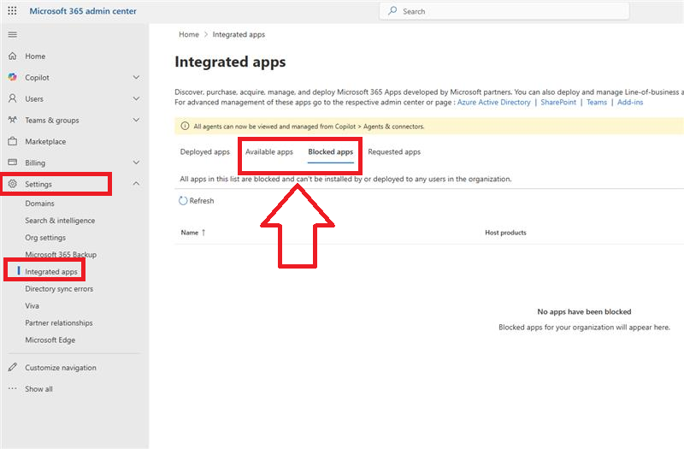Collapse the Settings section chevron
The image size is (684, 449).
point(136,184)
